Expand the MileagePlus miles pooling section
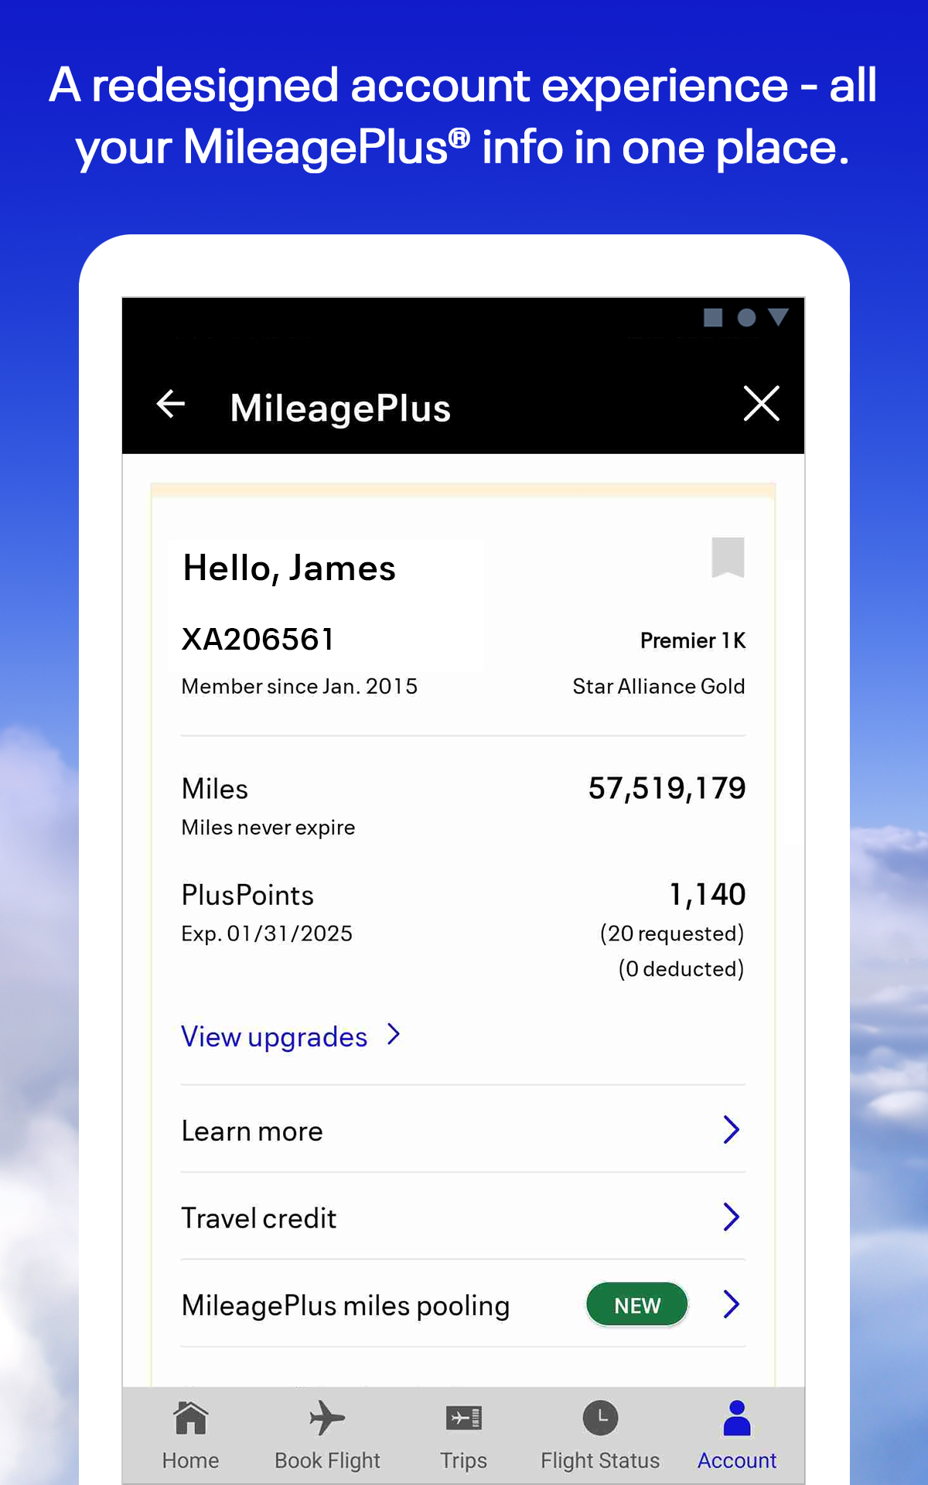The width and height of the screenshot is (928, 1485). coord(732,1305)
